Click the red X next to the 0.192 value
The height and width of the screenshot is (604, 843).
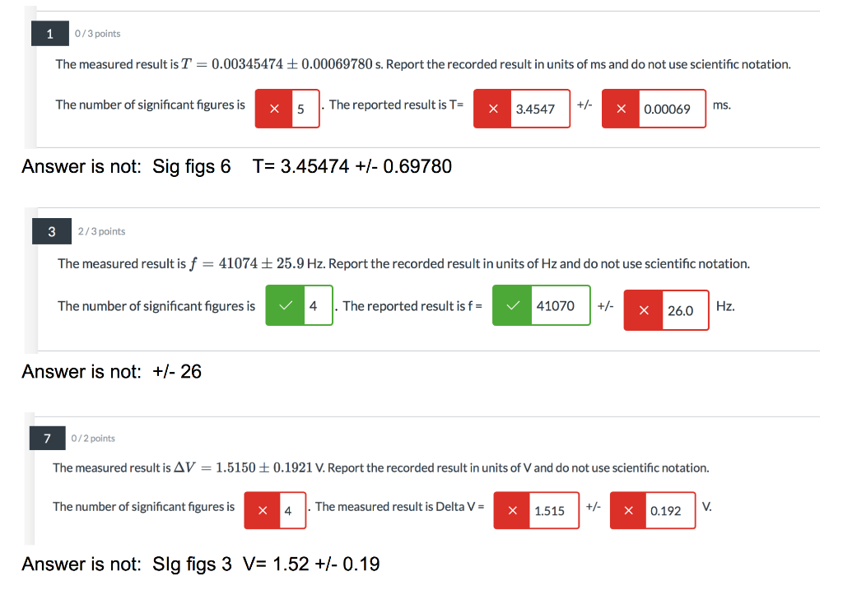(628, 510)
